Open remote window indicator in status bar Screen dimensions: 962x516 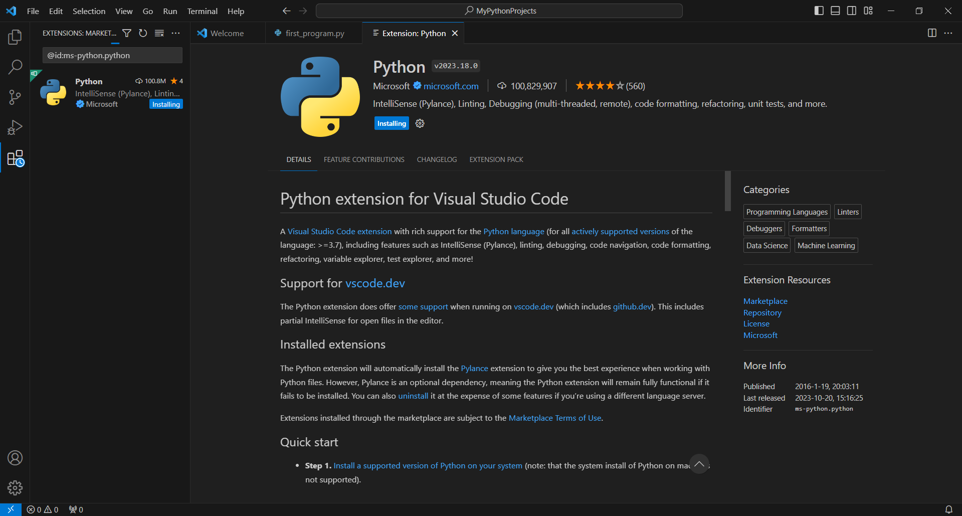click(x=11, y=509)
